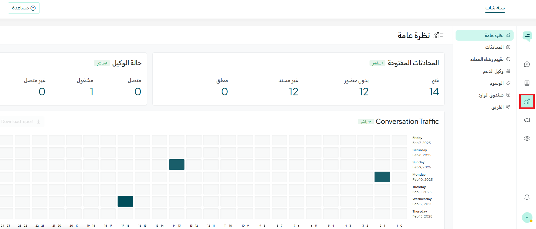536x229 pixels.
Task: Click the غير مسند label
Action: click(x=288, y=80)
